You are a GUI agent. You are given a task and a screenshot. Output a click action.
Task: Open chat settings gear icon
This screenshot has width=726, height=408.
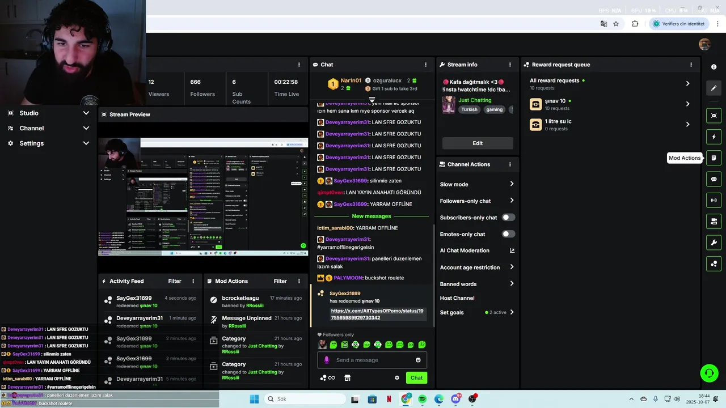tap(397, 378)
